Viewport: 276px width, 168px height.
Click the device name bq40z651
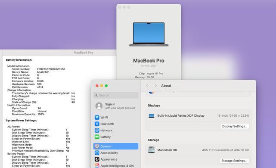pos(43,72)
